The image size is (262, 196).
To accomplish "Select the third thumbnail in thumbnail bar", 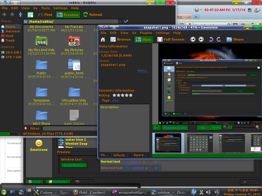I will coord(232,143).
